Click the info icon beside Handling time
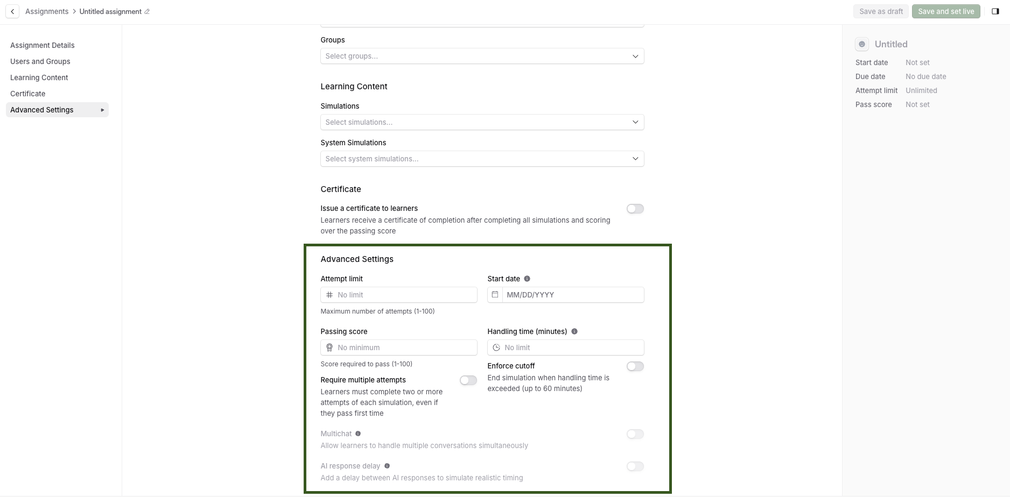Image resolution: width=1010 pixels, height=497 pixels. click(x=574, y=331)
